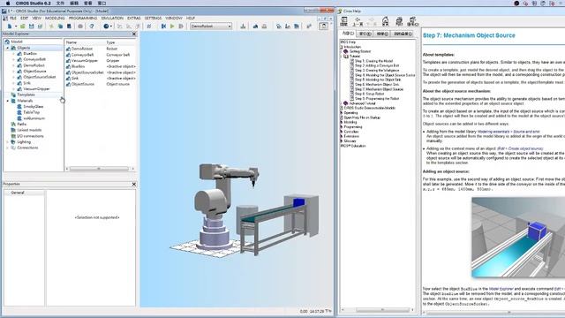Open the SETTINGS menu
The height and width of the screenshot is (318, 565).
click(x=153, y=18)
